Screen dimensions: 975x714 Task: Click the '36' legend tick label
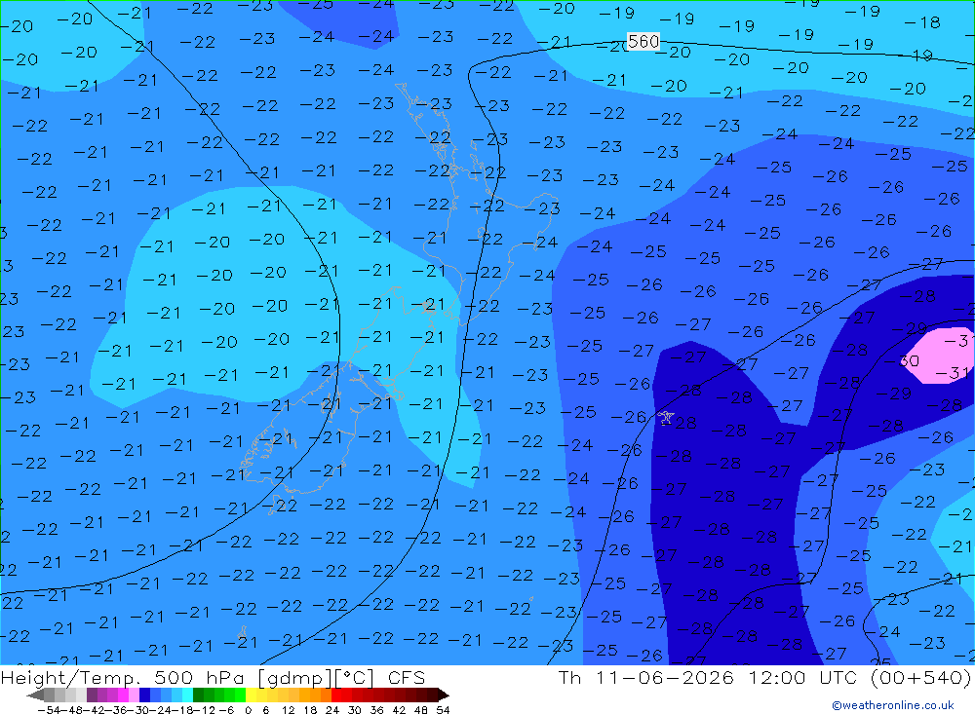click(376, 710)
